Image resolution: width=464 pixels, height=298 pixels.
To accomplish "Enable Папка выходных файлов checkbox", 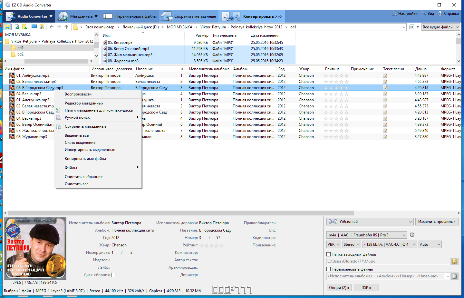I will [329, 254].
